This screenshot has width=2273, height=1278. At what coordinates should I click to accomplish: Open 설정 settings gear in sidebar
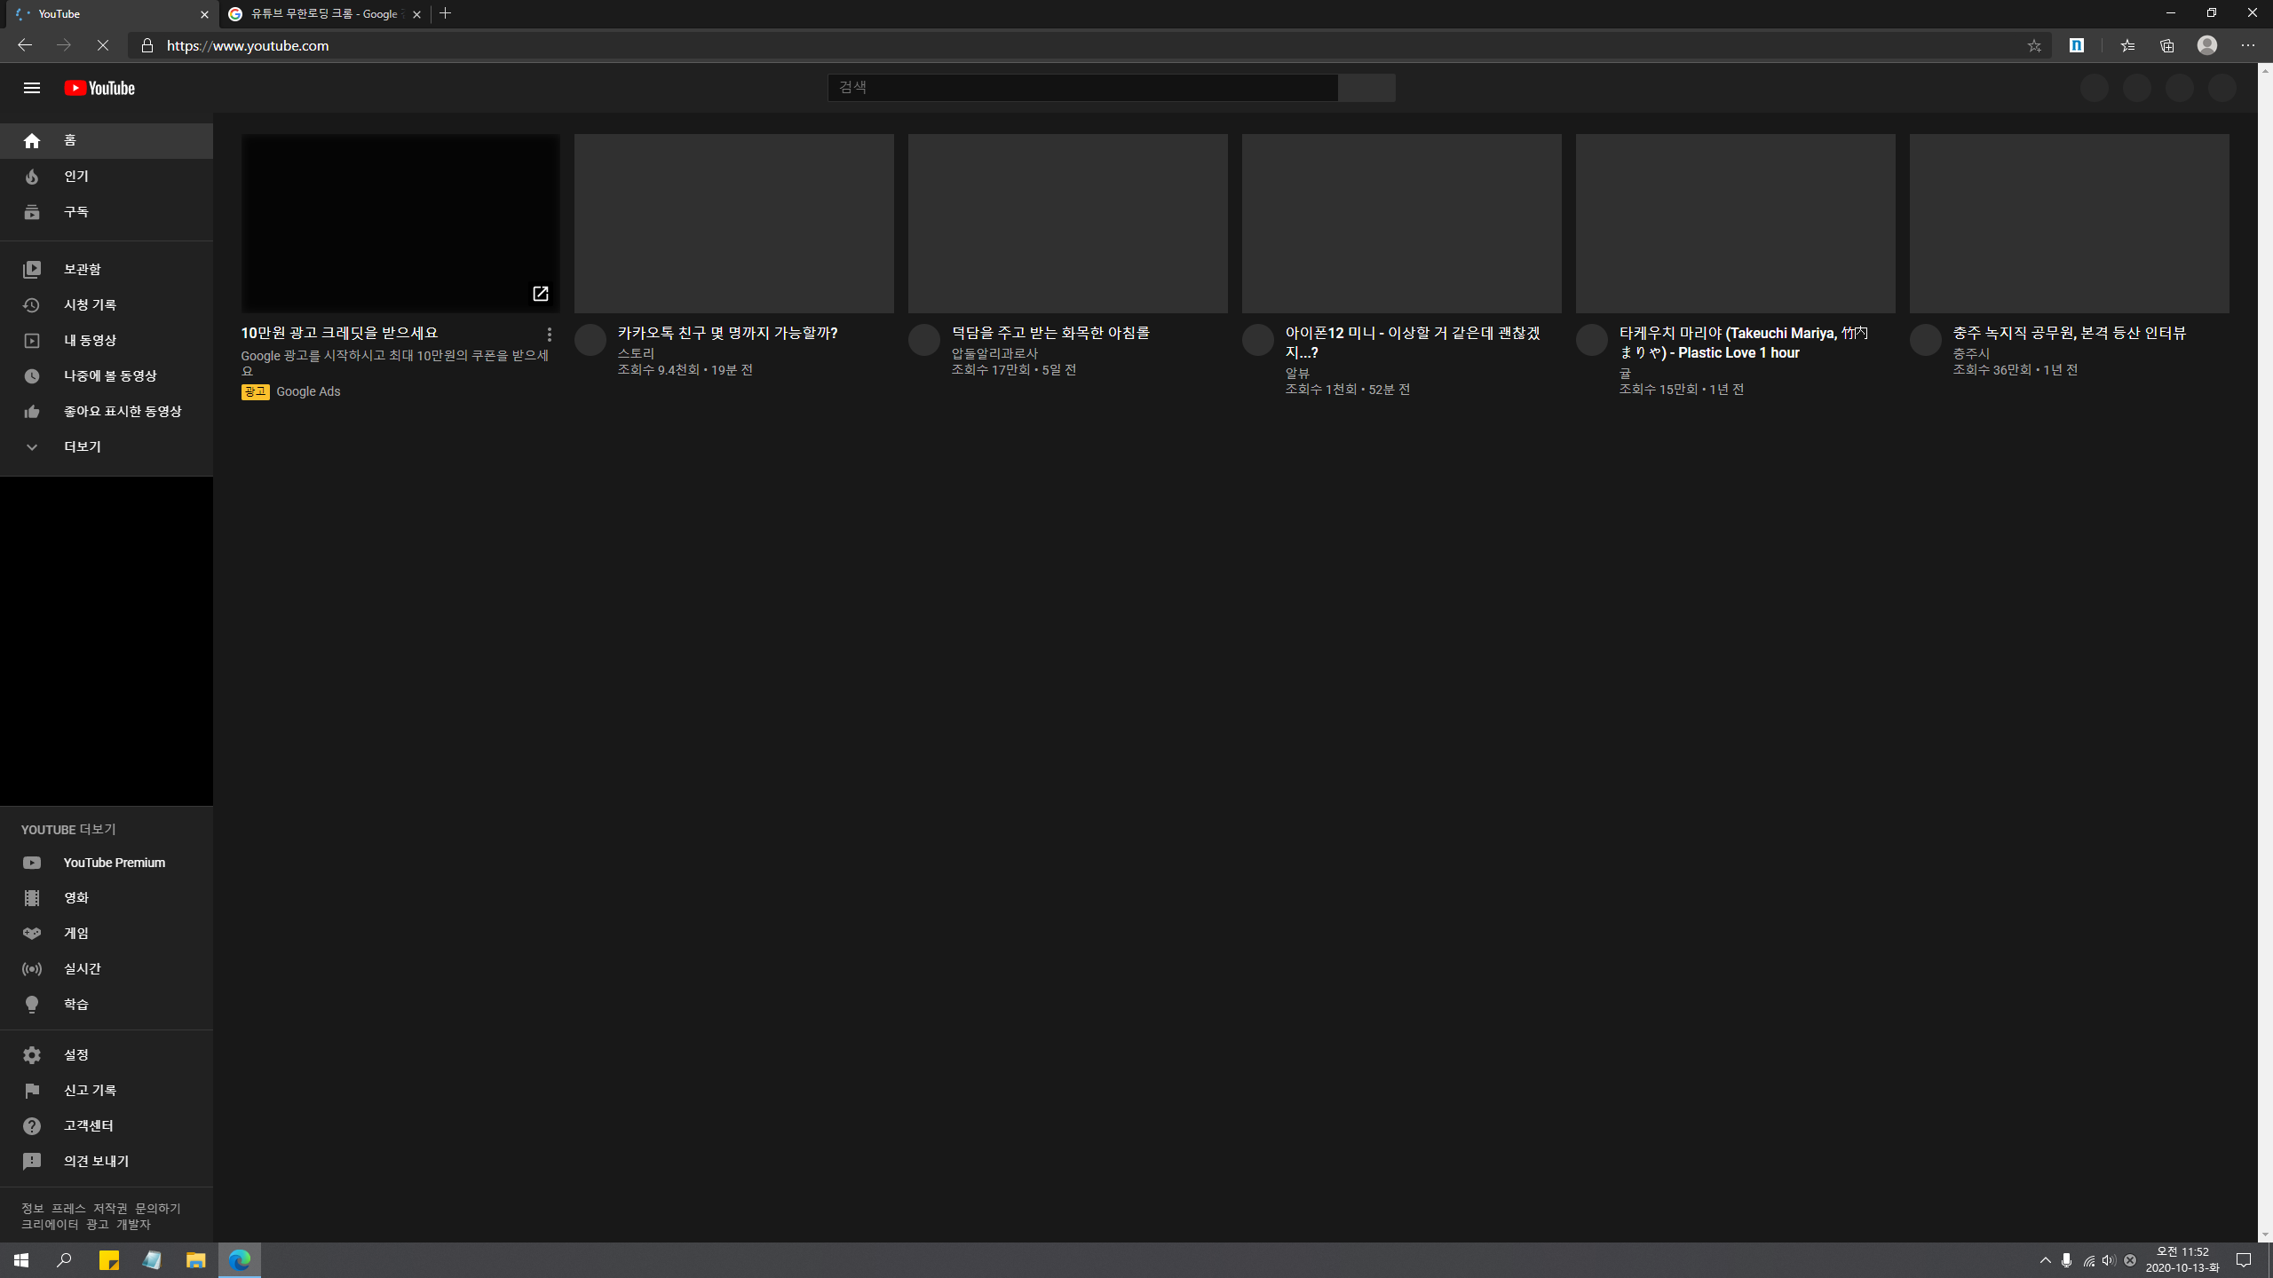pyautogui.click(x=32, y=1054)
